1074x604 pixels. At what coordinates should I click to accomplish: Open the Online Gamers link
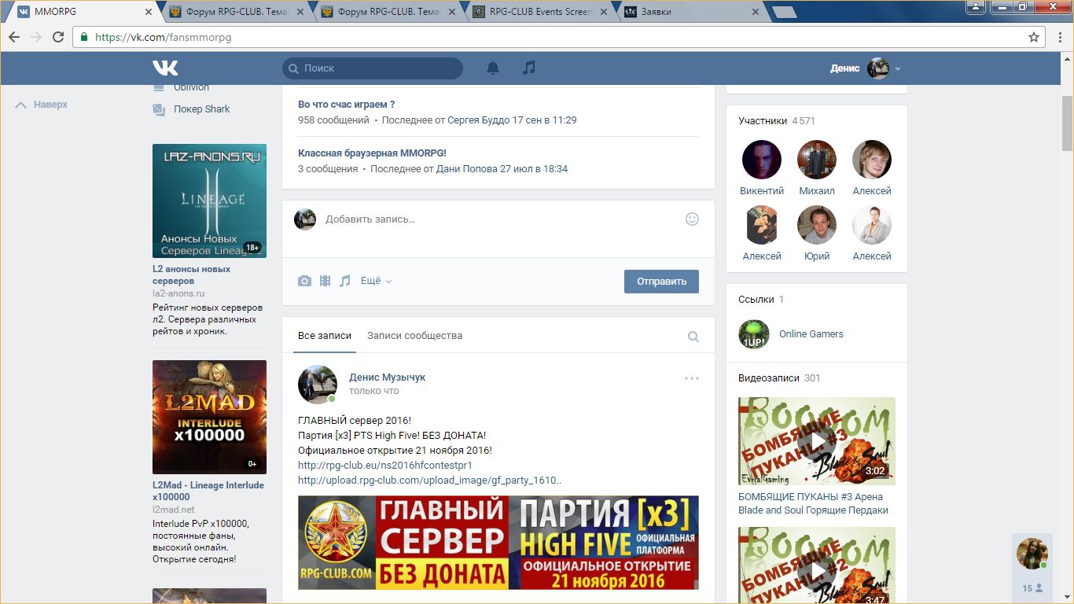(811, 334)
